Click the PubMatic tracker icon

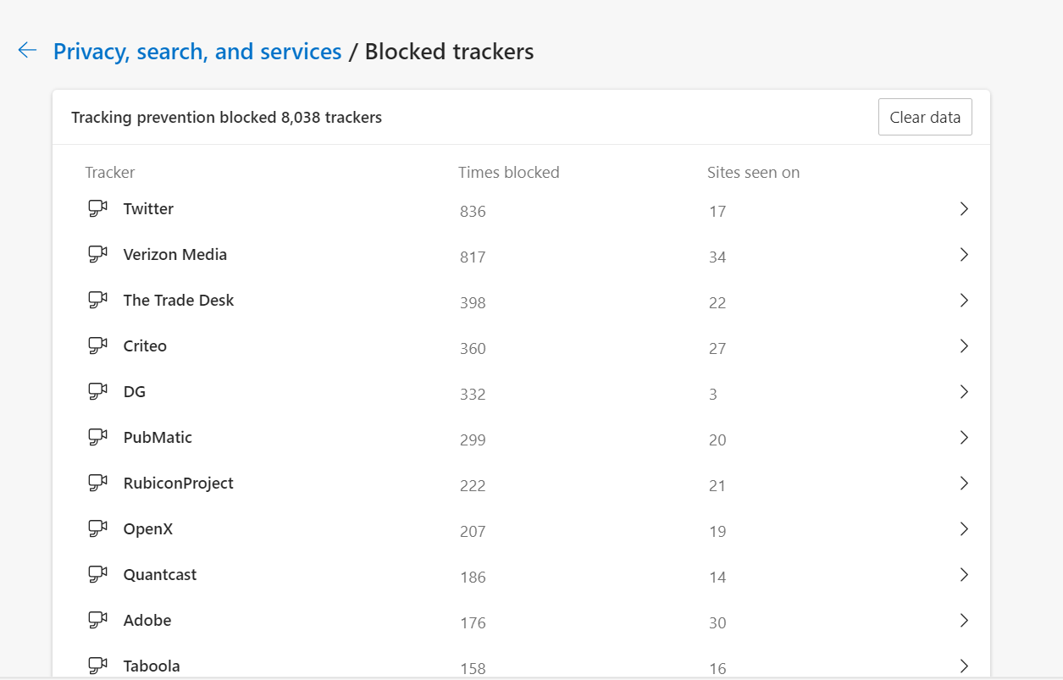click(x=98, y=438)
